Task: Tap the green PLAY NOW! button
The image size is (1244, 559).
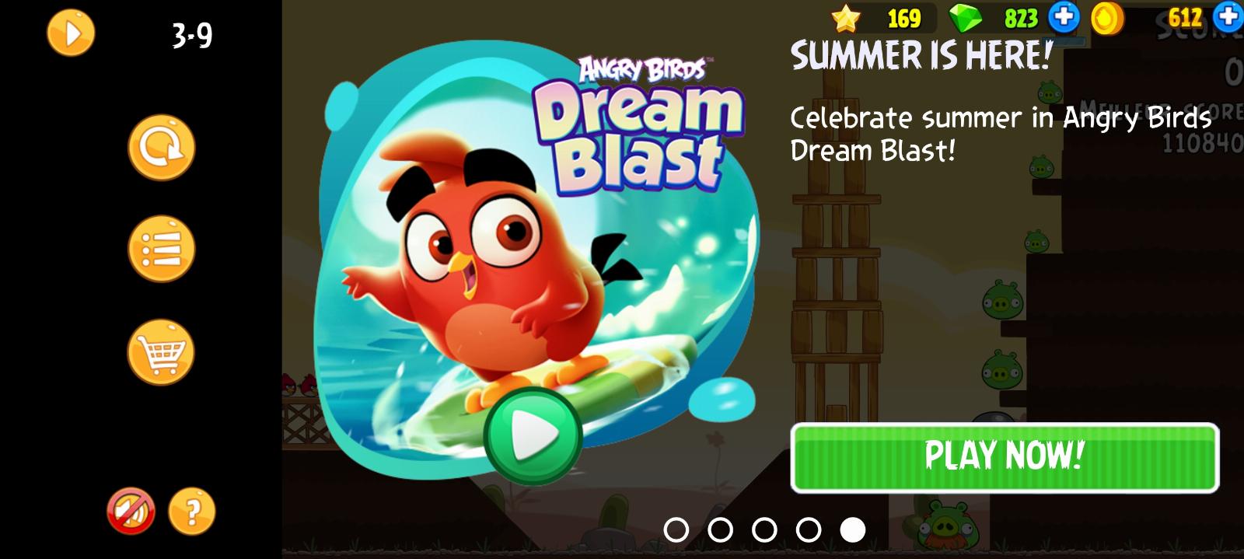Action: click(1005, 458)
